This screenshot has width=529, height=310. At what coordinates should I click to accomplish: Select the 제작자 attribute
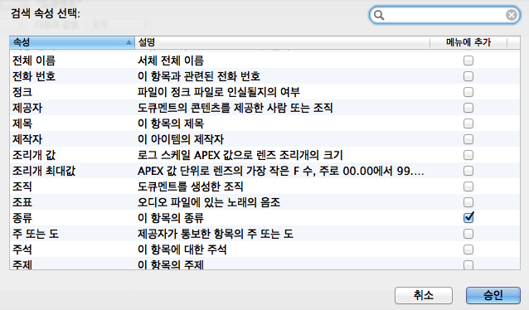(x=27, y=139)
